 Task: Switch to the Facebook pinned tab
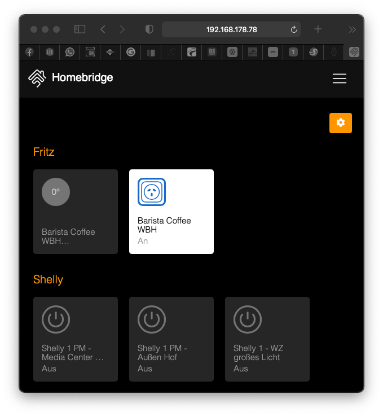pyautogui.click(x=29, y=52)
